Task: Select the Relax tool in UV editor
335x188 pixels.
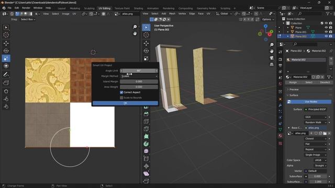Action: (x=6, y=99)
